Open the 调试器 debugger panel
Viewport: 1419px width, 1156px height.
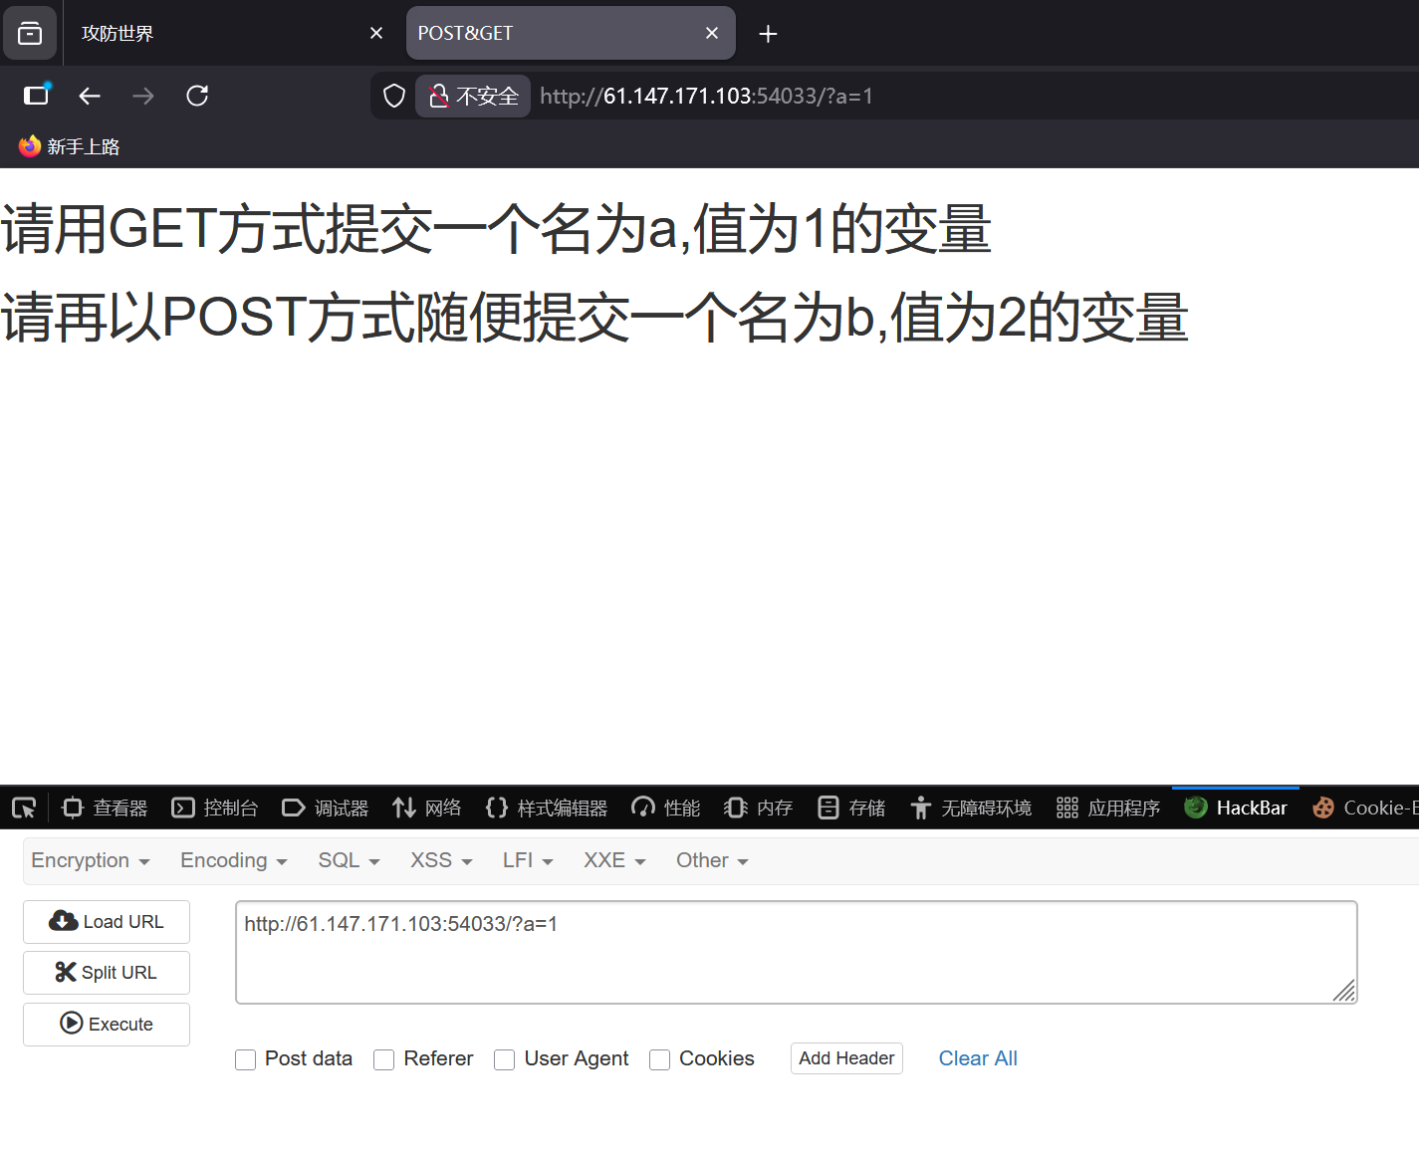(326, 808)
